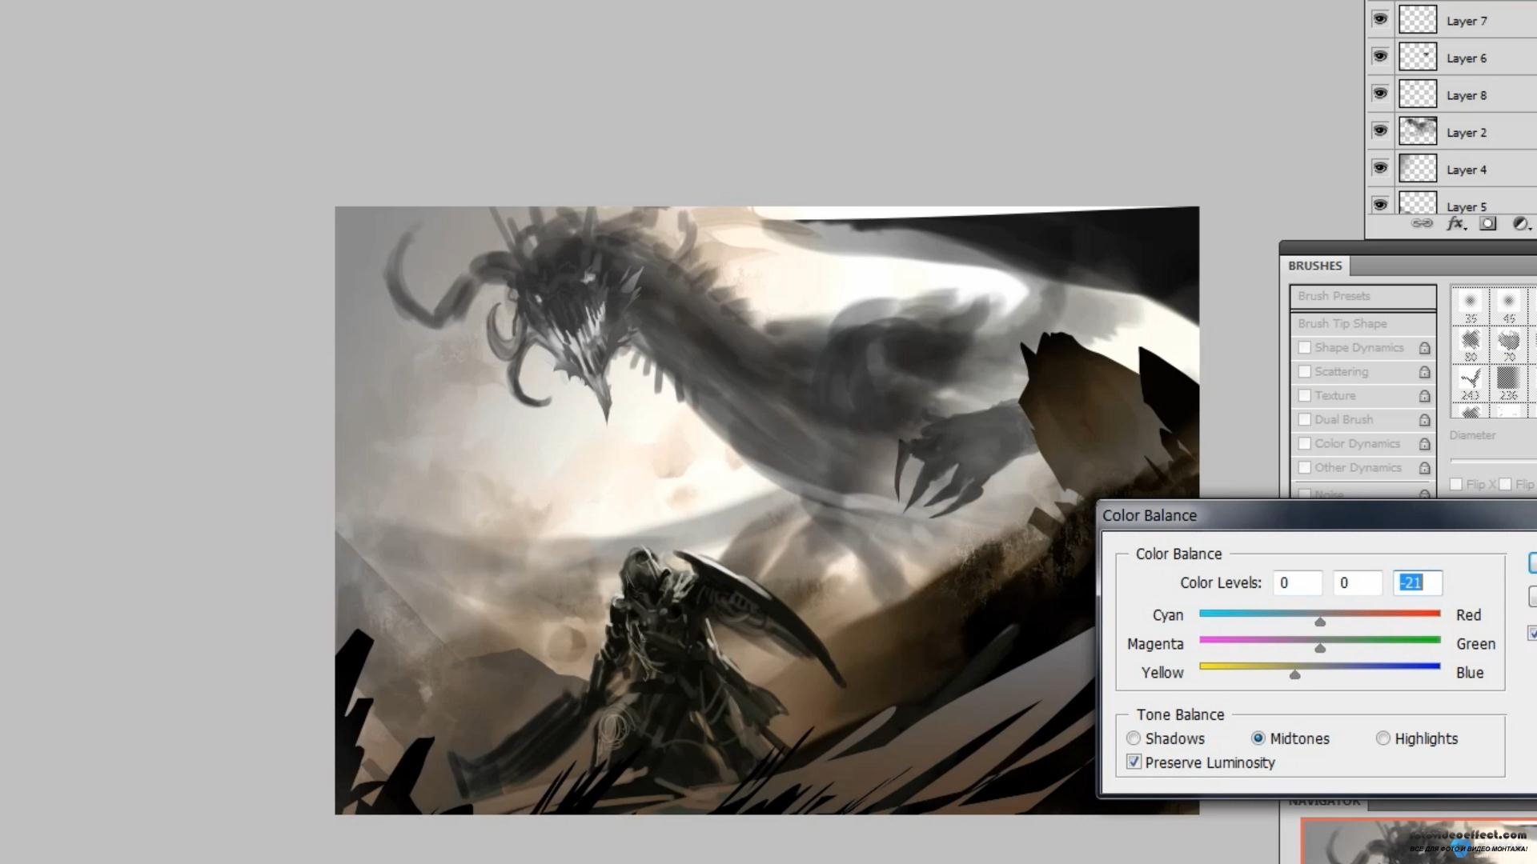This screenshot has height=864, width=1537.
Task: Open Brush Presets section
Action: tap(1362, 296)
